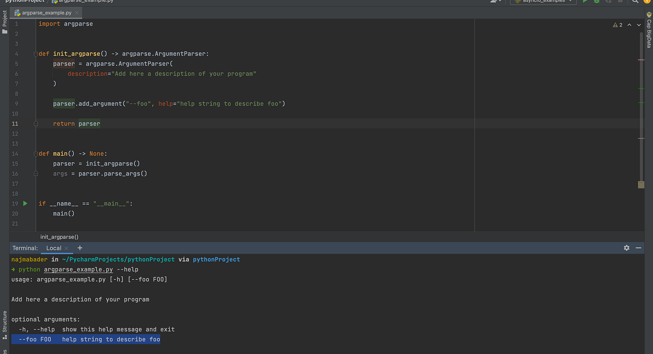Jump to next highlighted problem arrow

(639, 25)
